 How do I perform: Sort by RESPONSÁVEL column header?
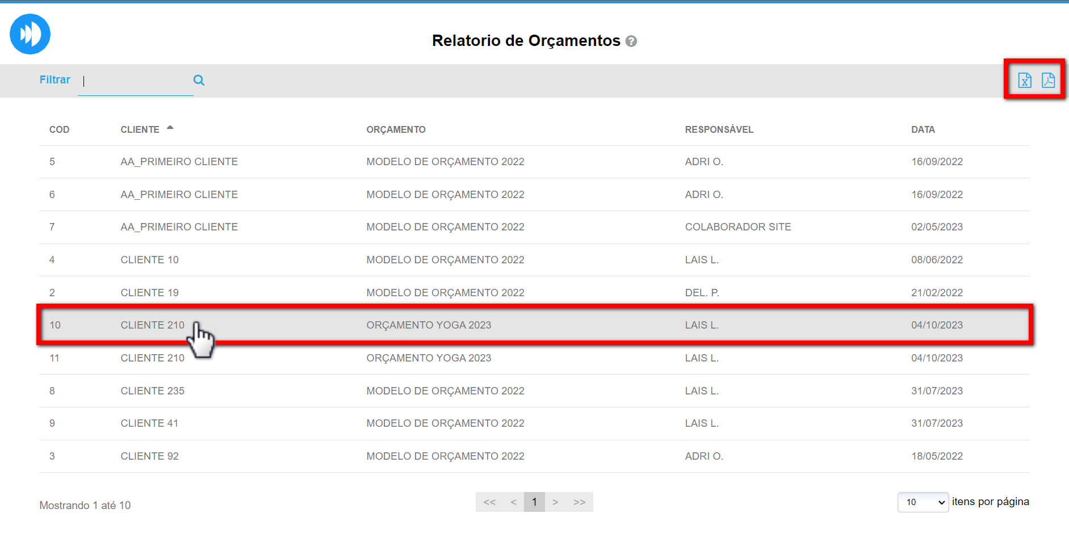719,130
